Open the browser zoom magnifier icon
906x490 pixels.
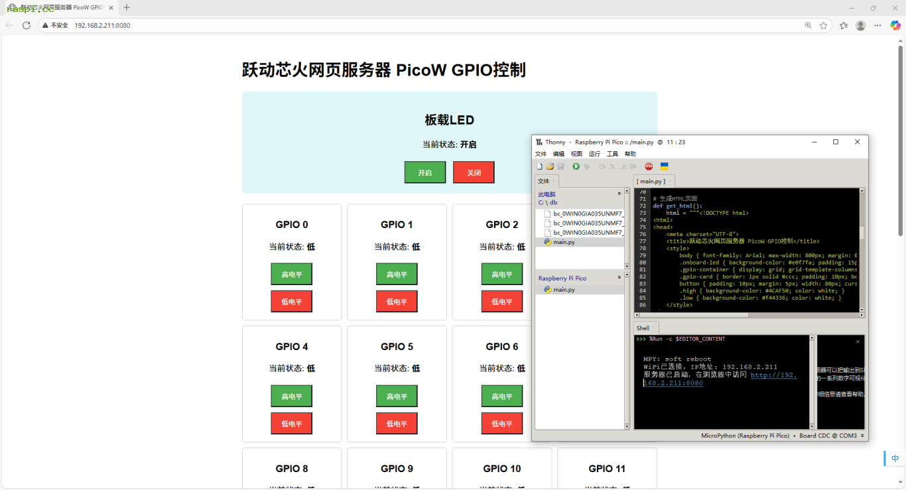[808, 25]
